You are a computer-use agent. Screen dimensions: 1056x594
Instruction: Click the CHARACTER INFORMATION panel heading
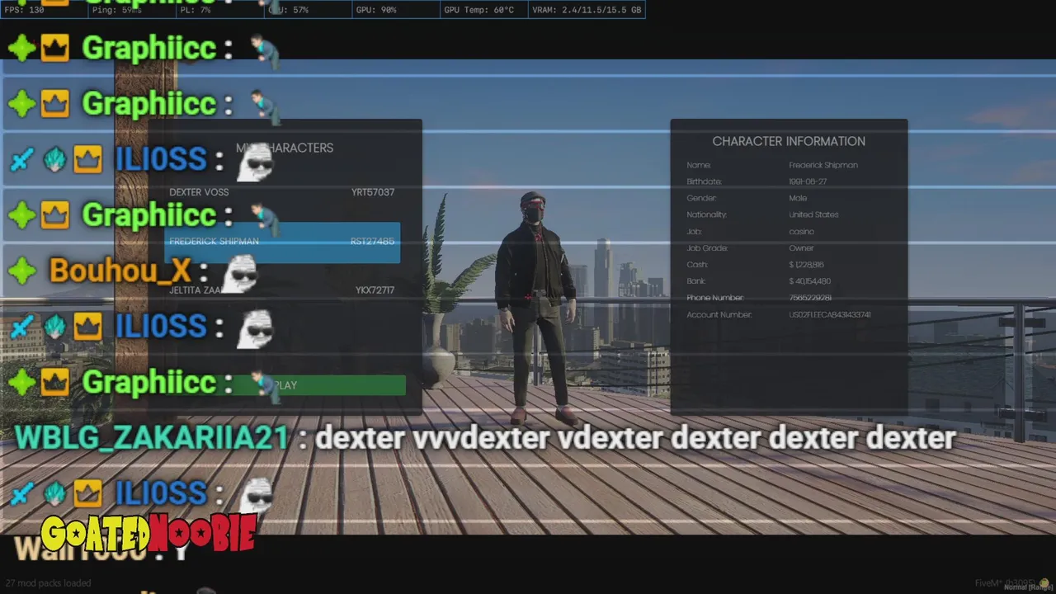789,141
